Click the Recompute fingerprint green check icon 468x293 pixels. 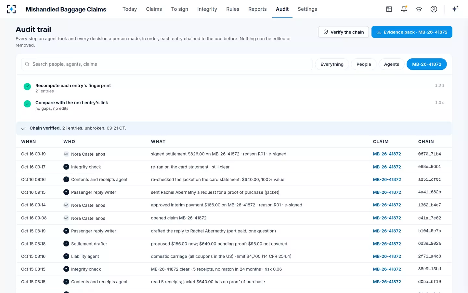point(27,87)
